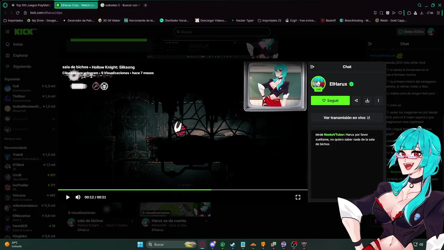This screenshot has height=250, width=444.
Task: Open followed channel Cell
Action: point(29,88)
